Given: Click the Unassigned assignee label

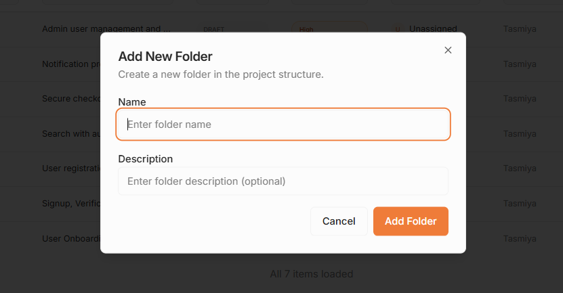Looking at the screenshot, I should [x=433, y=29].
